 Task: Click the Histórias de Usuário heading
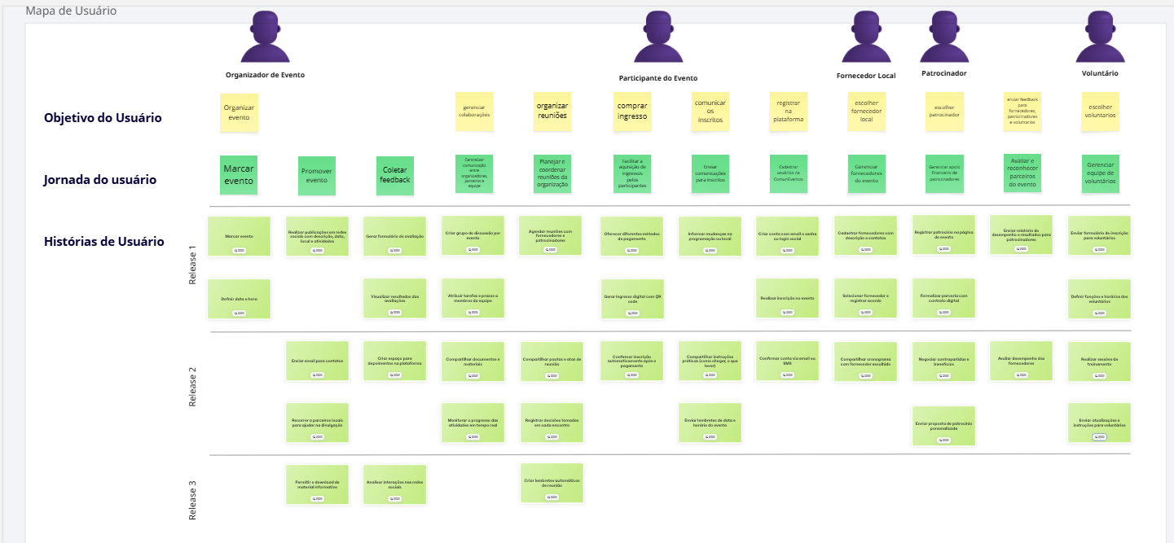pyautogui.click(x=104, y=242)
